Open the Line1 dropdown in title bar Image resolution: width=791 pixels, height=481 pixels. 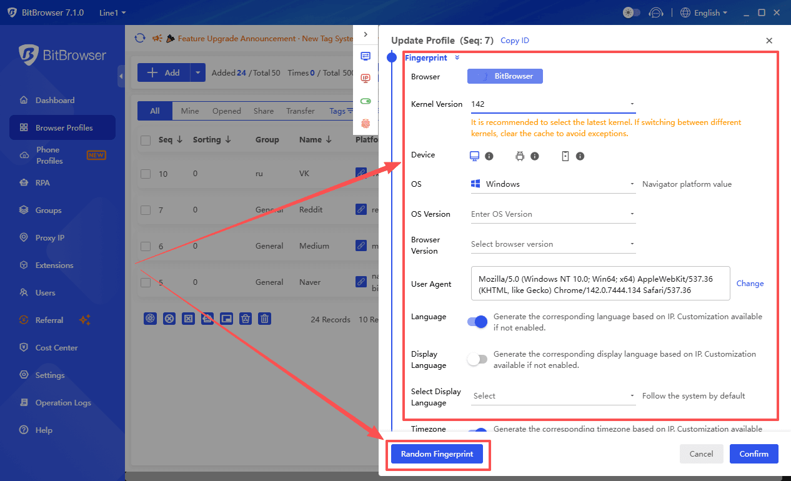click(x=112, y=12)
